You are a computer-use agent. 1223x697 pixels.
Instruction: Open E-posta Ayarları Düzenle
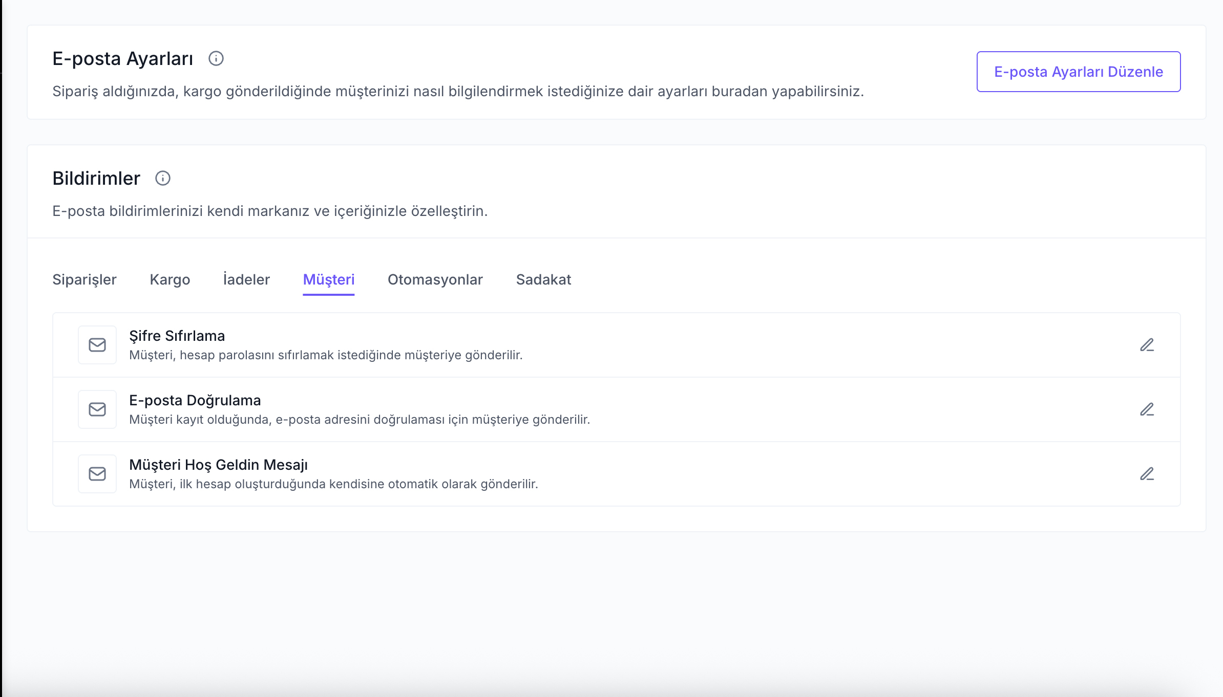pyautogui.click(x=1079, y=72)
